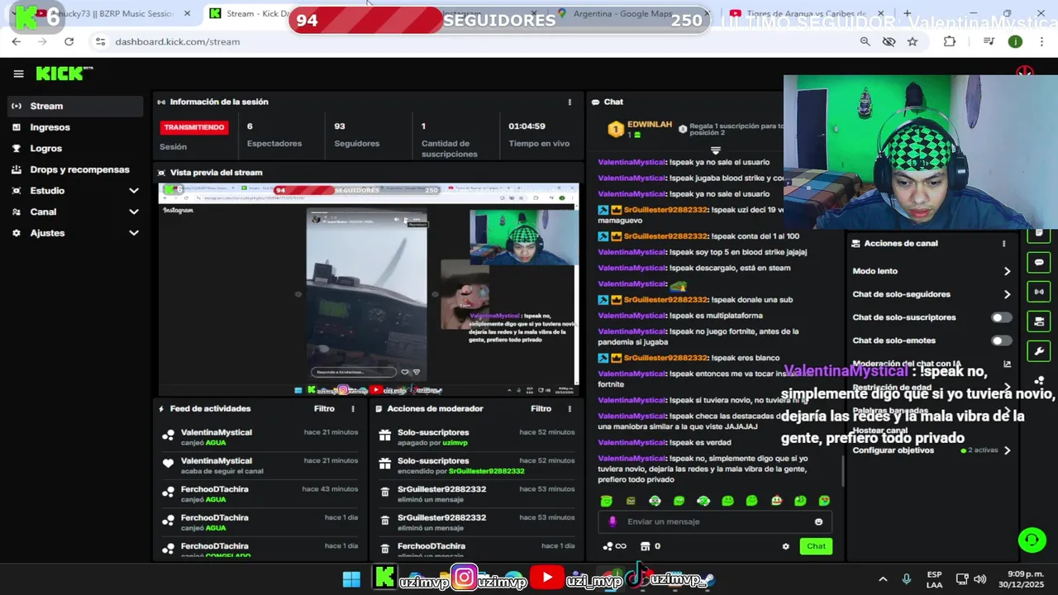Image resolution: width=1058 pixels, height=595 pixels.
Task: Expand Ajustes sidebar section
Action: [x=134, y=233]
